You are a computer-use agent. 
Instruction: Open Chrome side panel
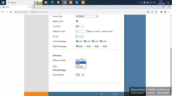tap(161, 12)
